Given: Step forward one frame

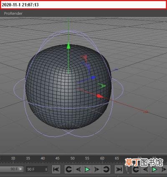Looking at the screenshot, I should pos(97,169).
